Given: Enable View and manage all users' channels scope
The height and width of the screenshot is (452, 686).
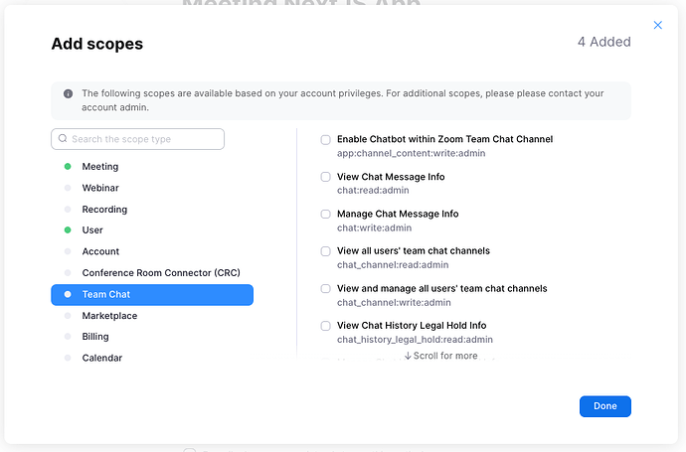Looking at the screenshot, I should coord(325,288).
